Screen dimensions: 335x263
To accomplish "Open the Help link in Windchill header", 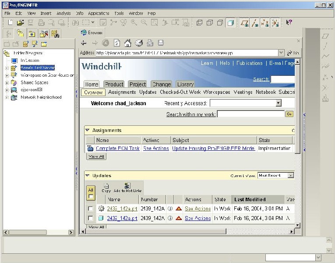I will [x=225, y=63].
